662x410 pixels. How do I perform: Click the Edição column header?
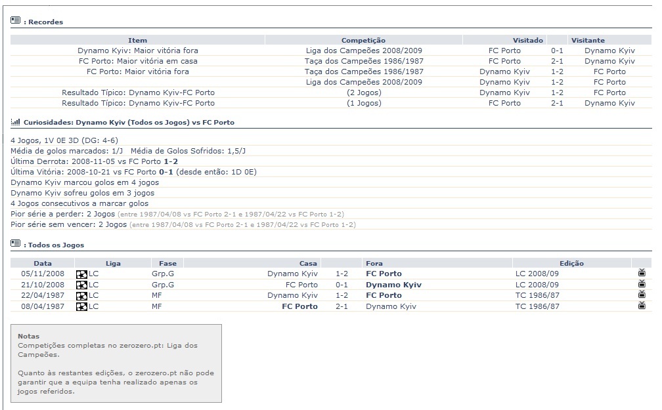(x=571, y=263)
